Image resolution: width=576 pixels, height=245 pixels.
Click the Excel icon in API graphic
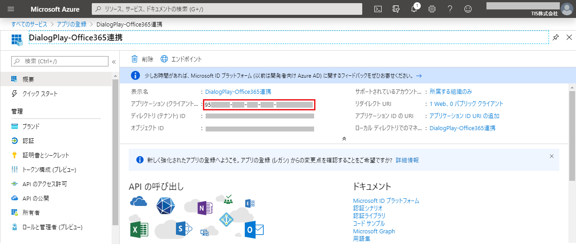click(x=139, y=229)
